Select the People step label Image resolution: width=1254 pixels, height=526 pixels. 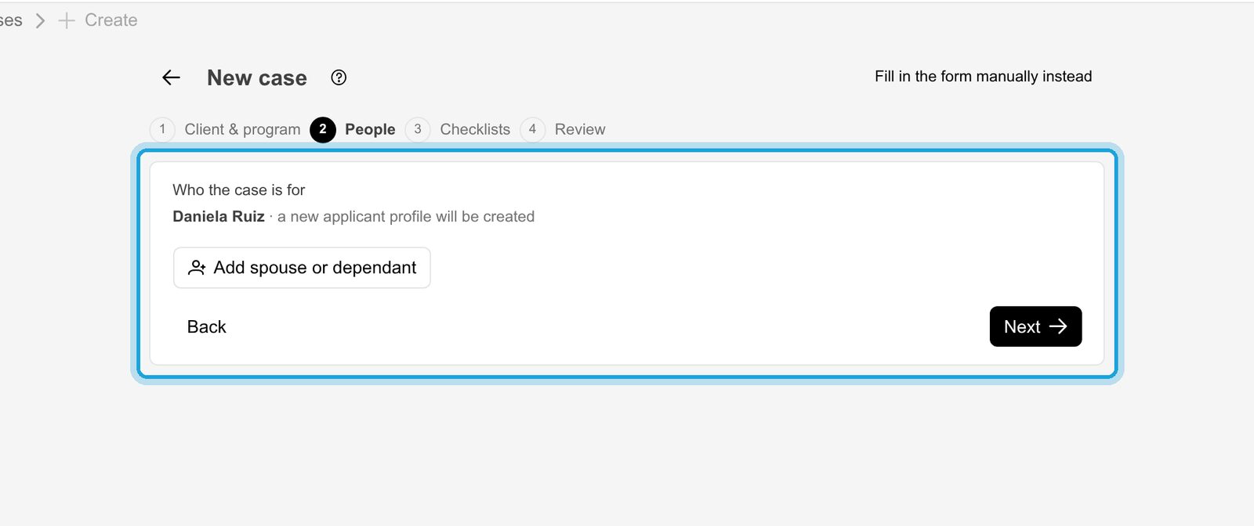(370, 129)
